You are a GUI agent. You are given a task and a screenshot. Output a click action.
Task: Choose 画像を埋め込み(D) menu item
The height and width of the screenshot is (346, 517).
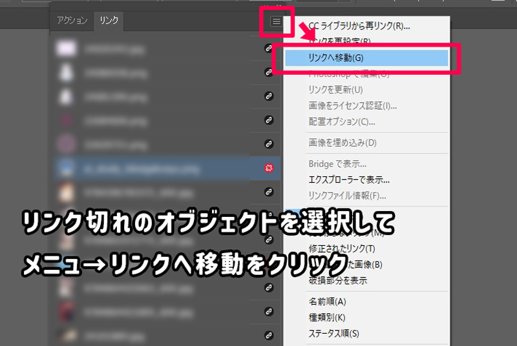[x=343, y=143]
